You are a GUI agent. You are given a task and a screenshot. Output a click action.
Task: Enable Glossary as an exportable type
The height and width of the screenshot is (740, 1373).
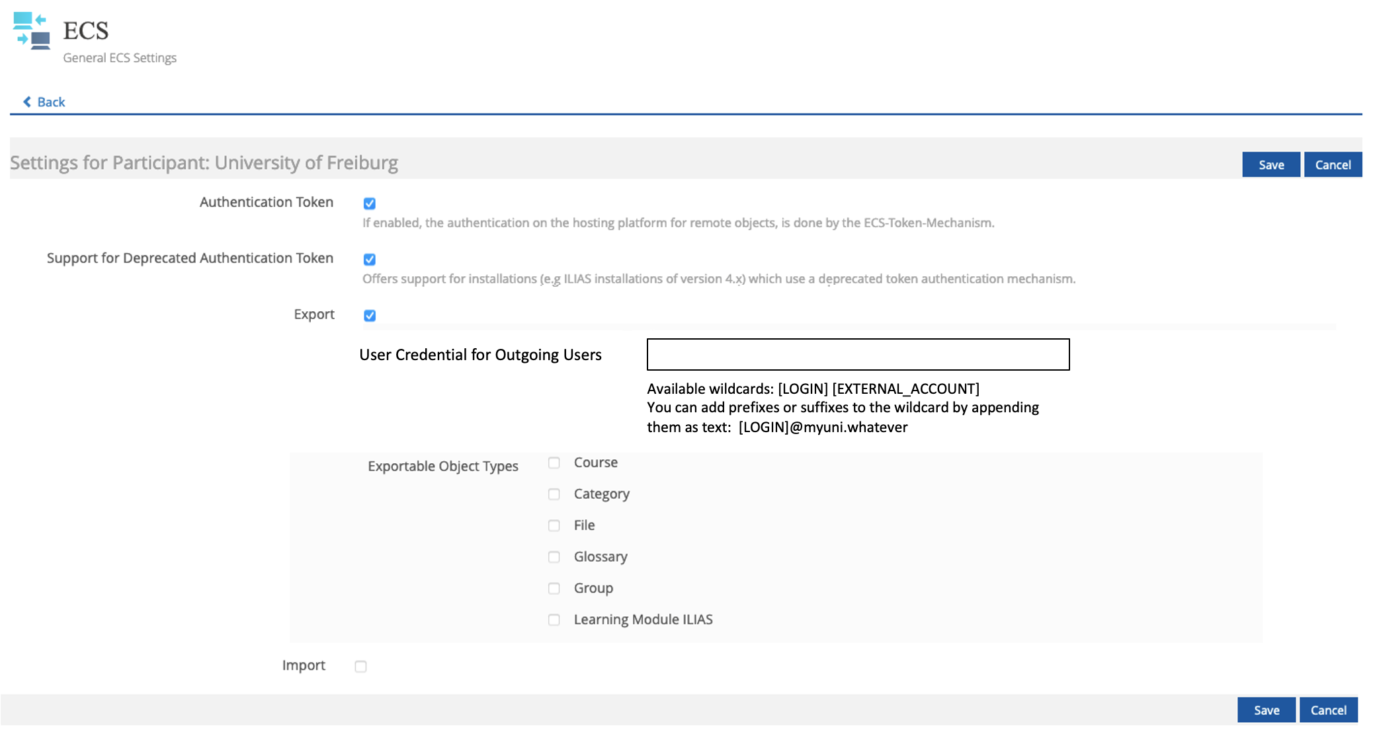[554, 557]
